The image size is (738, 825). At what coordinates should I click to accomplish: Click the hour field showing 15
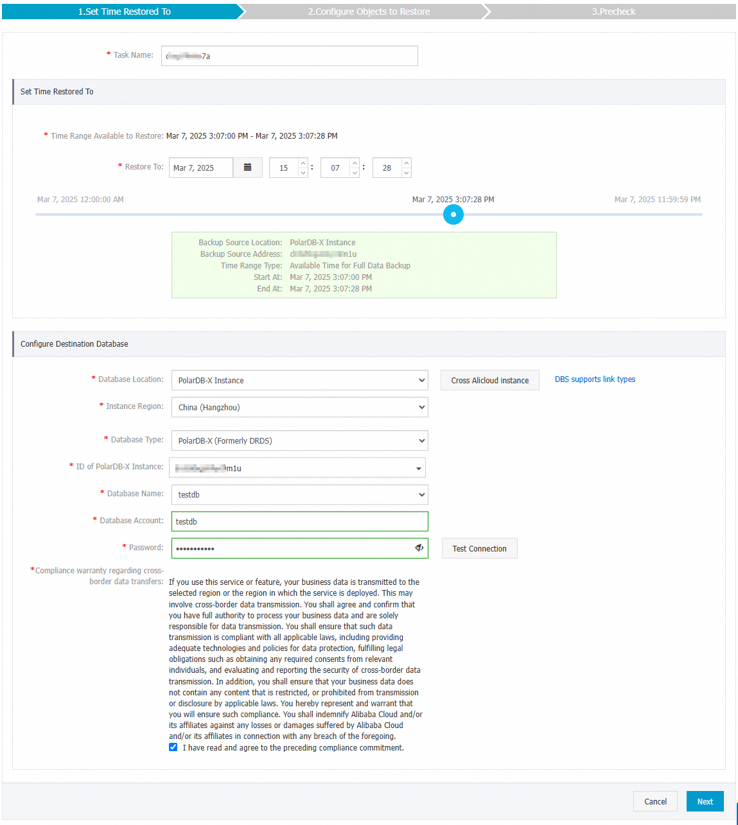coord(284,168)
